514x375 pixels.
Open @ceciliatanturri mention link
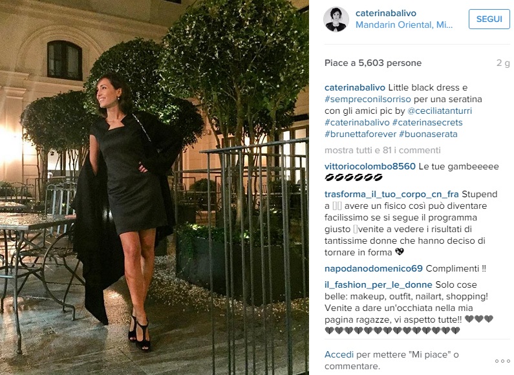(440, 111)
